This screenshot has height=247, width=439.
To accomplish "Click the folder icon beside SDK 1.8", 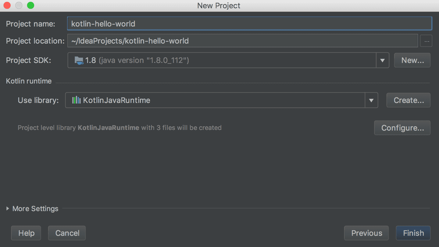I will tap(79, 60).
